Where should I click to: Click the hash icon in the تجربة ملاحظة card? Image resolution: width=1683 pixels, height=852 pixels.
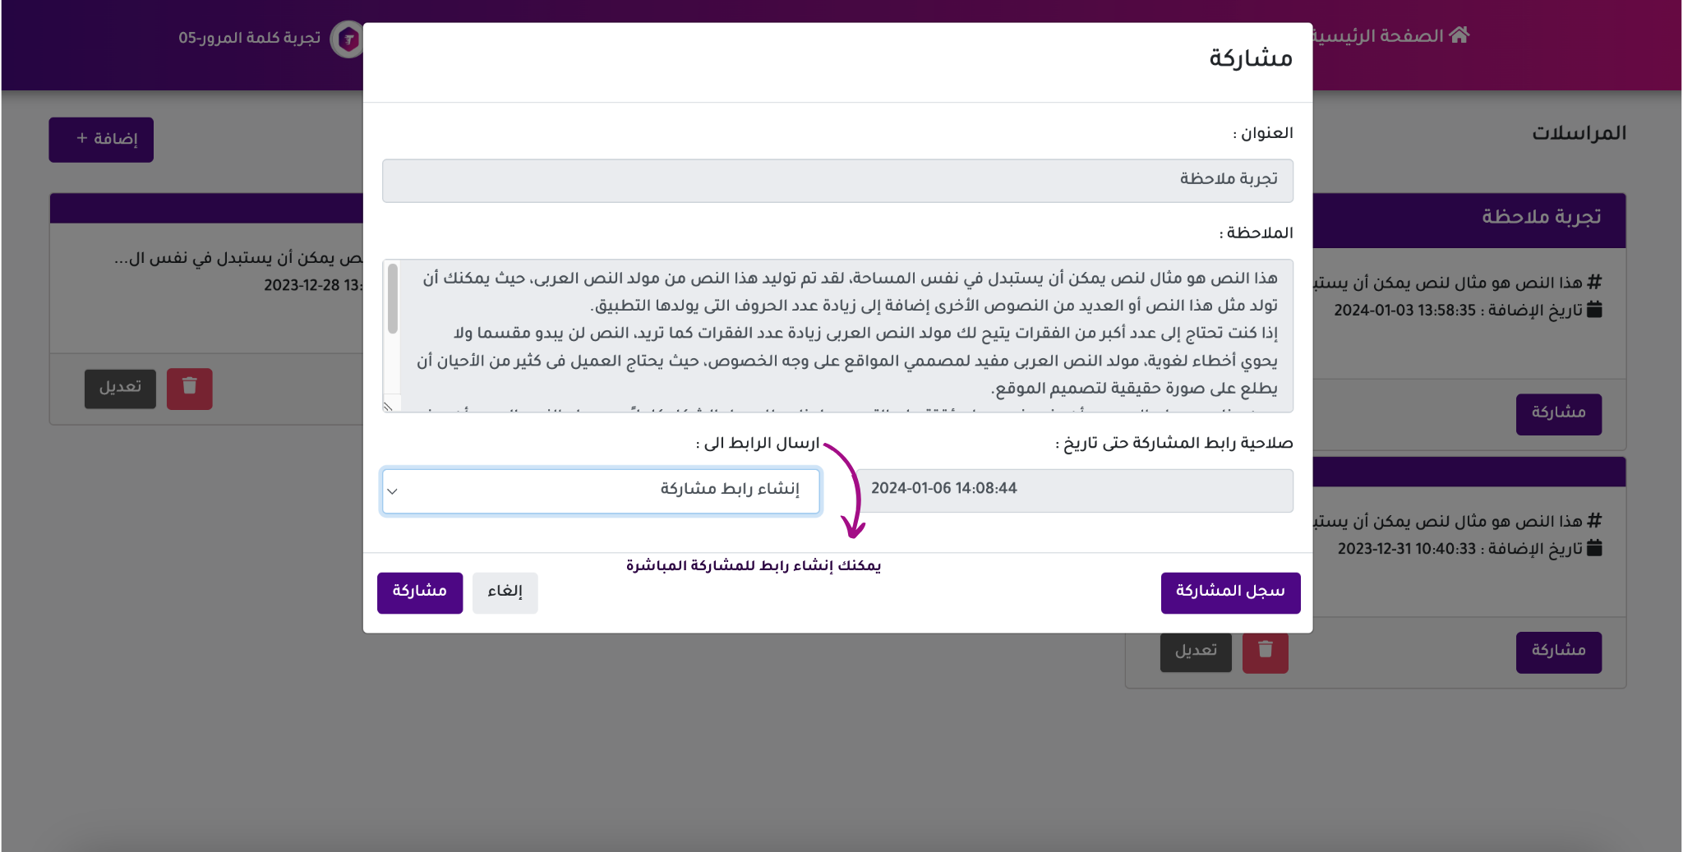(1594, 283)
